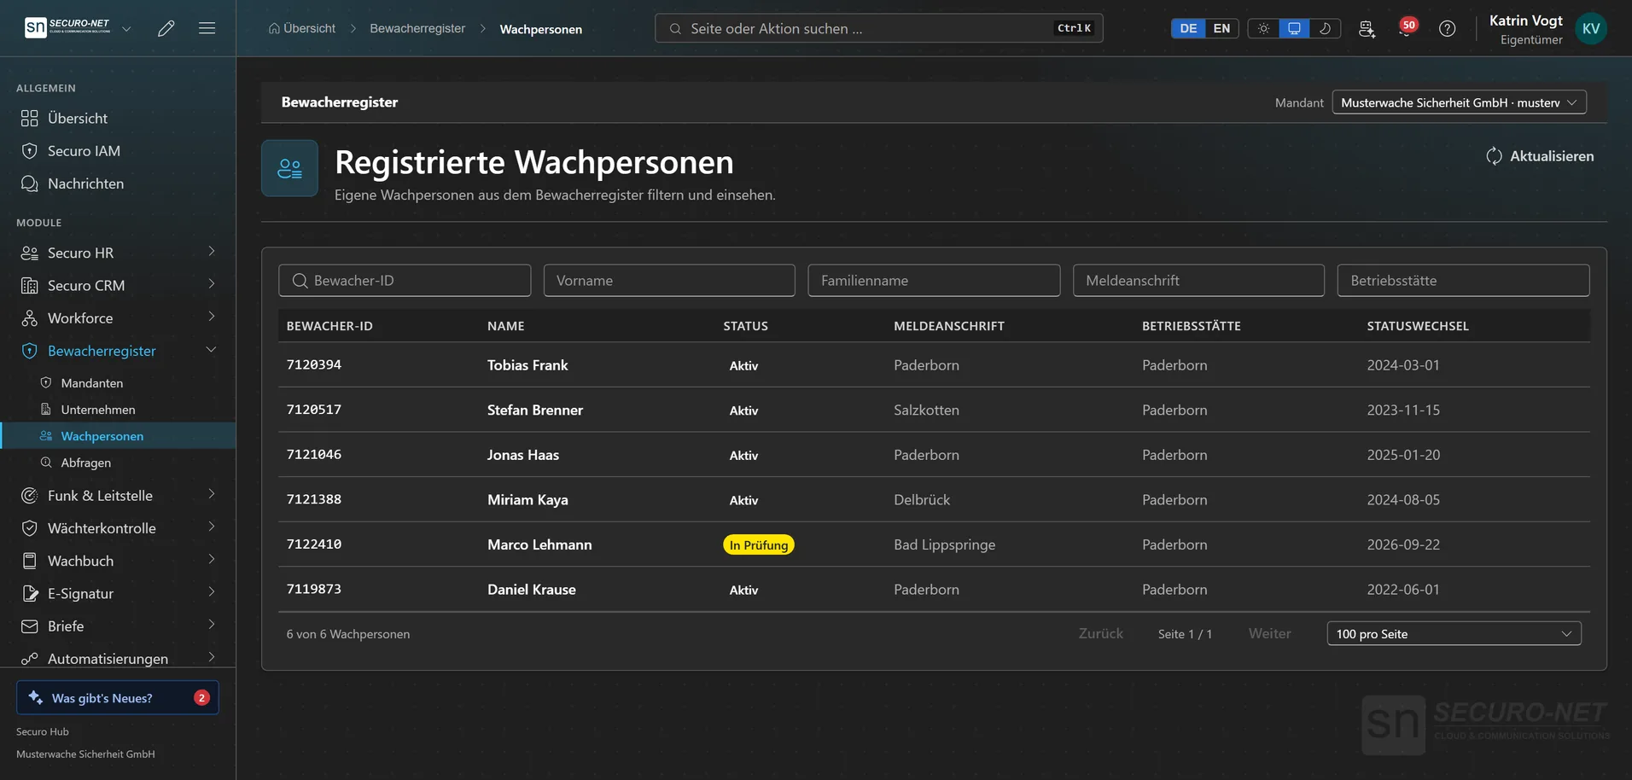Image resolution: width=1632 pixels, height=780 pixels.
Task: Click the In Prüfung status badge
Action: [759, 544]
